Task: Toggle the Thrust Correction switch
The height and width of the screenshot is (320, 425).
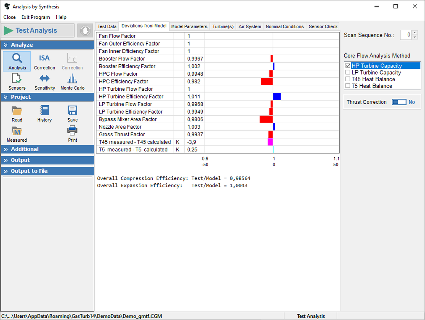Action: point(399,102)
